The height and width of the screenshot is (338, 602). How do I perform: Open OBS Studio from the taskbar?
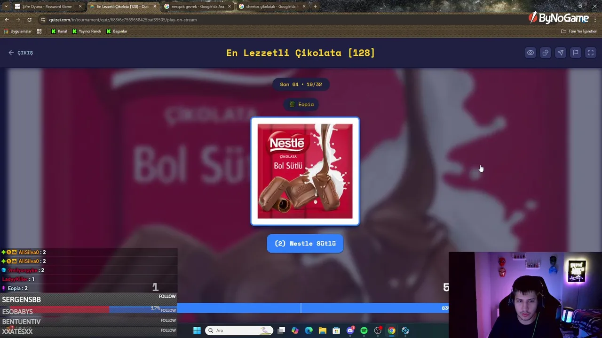378,330
